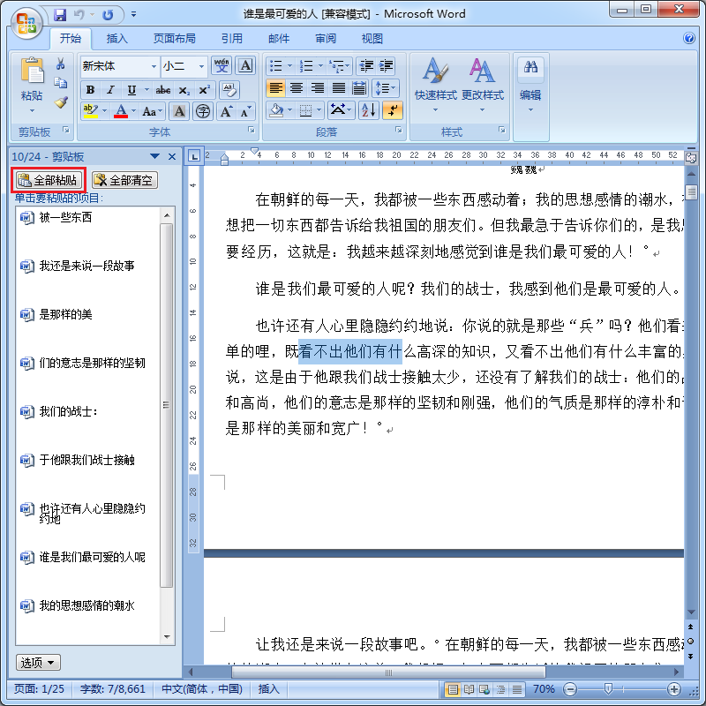Viewport: 706px width, 706px height.
Task: Click the Numbering list icon
Action: click(306, 65)
